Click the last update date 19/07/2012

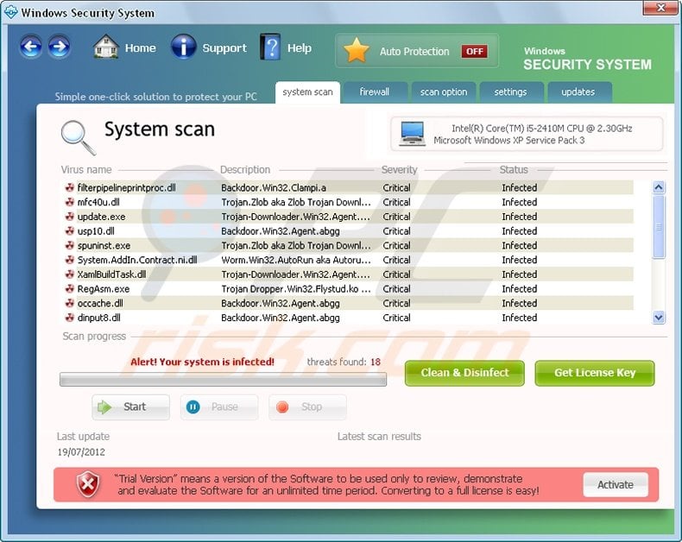pos(81,452)
